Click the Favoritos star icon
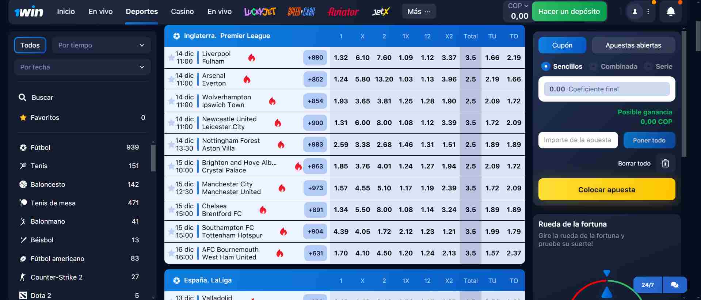 (x=23, y=118)
